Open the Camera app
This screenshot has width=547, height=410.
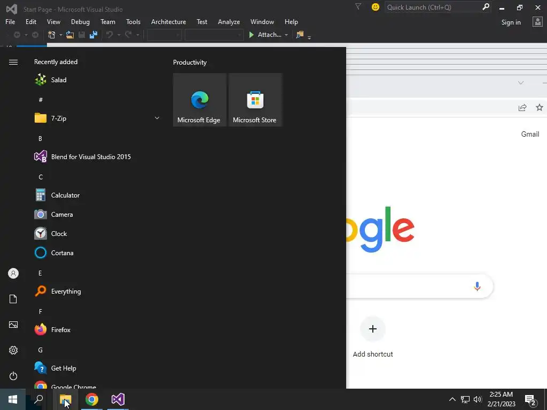pyautogui.click(x=97, y=215)
